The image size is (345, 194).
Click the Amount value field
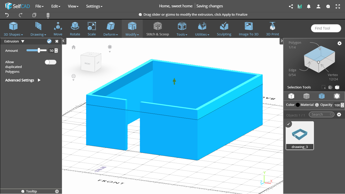(51, 51)
